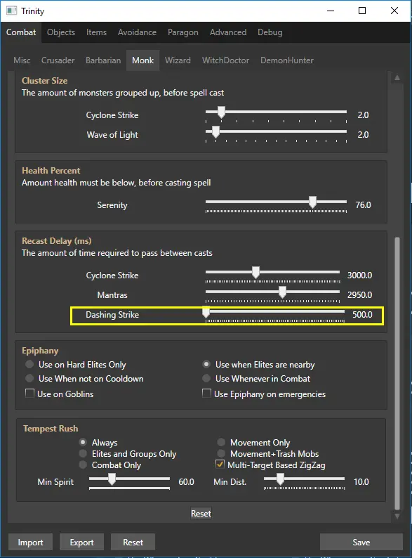This screenshot has height=558, width=412.
Task: Click the scrollbar down arrow
Action: 397,516
